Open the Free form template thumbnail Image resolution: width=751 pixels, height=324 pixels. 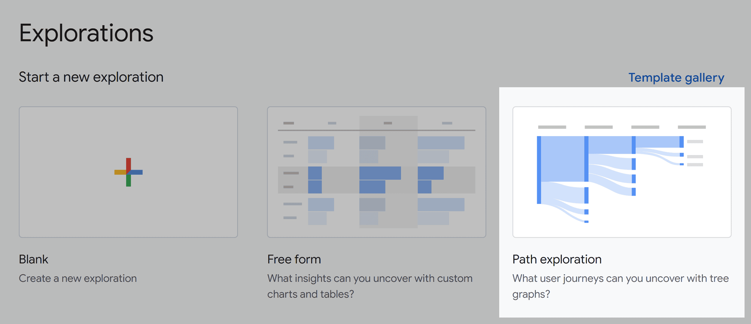pos(376,172)
